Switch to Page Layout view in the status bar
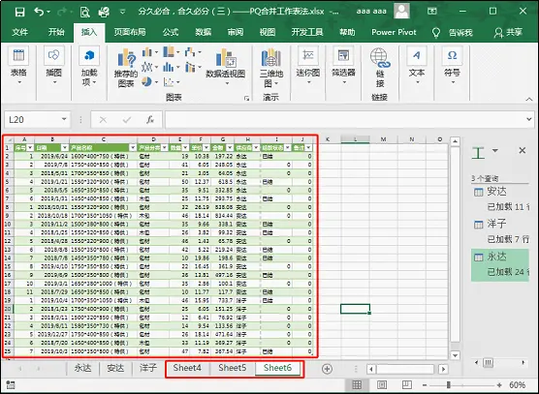 click(x=382, y=385)
